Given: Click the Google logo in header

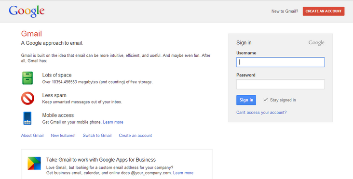Looking at the screenshot, I should pyautogui.click(x=27, y=11).
